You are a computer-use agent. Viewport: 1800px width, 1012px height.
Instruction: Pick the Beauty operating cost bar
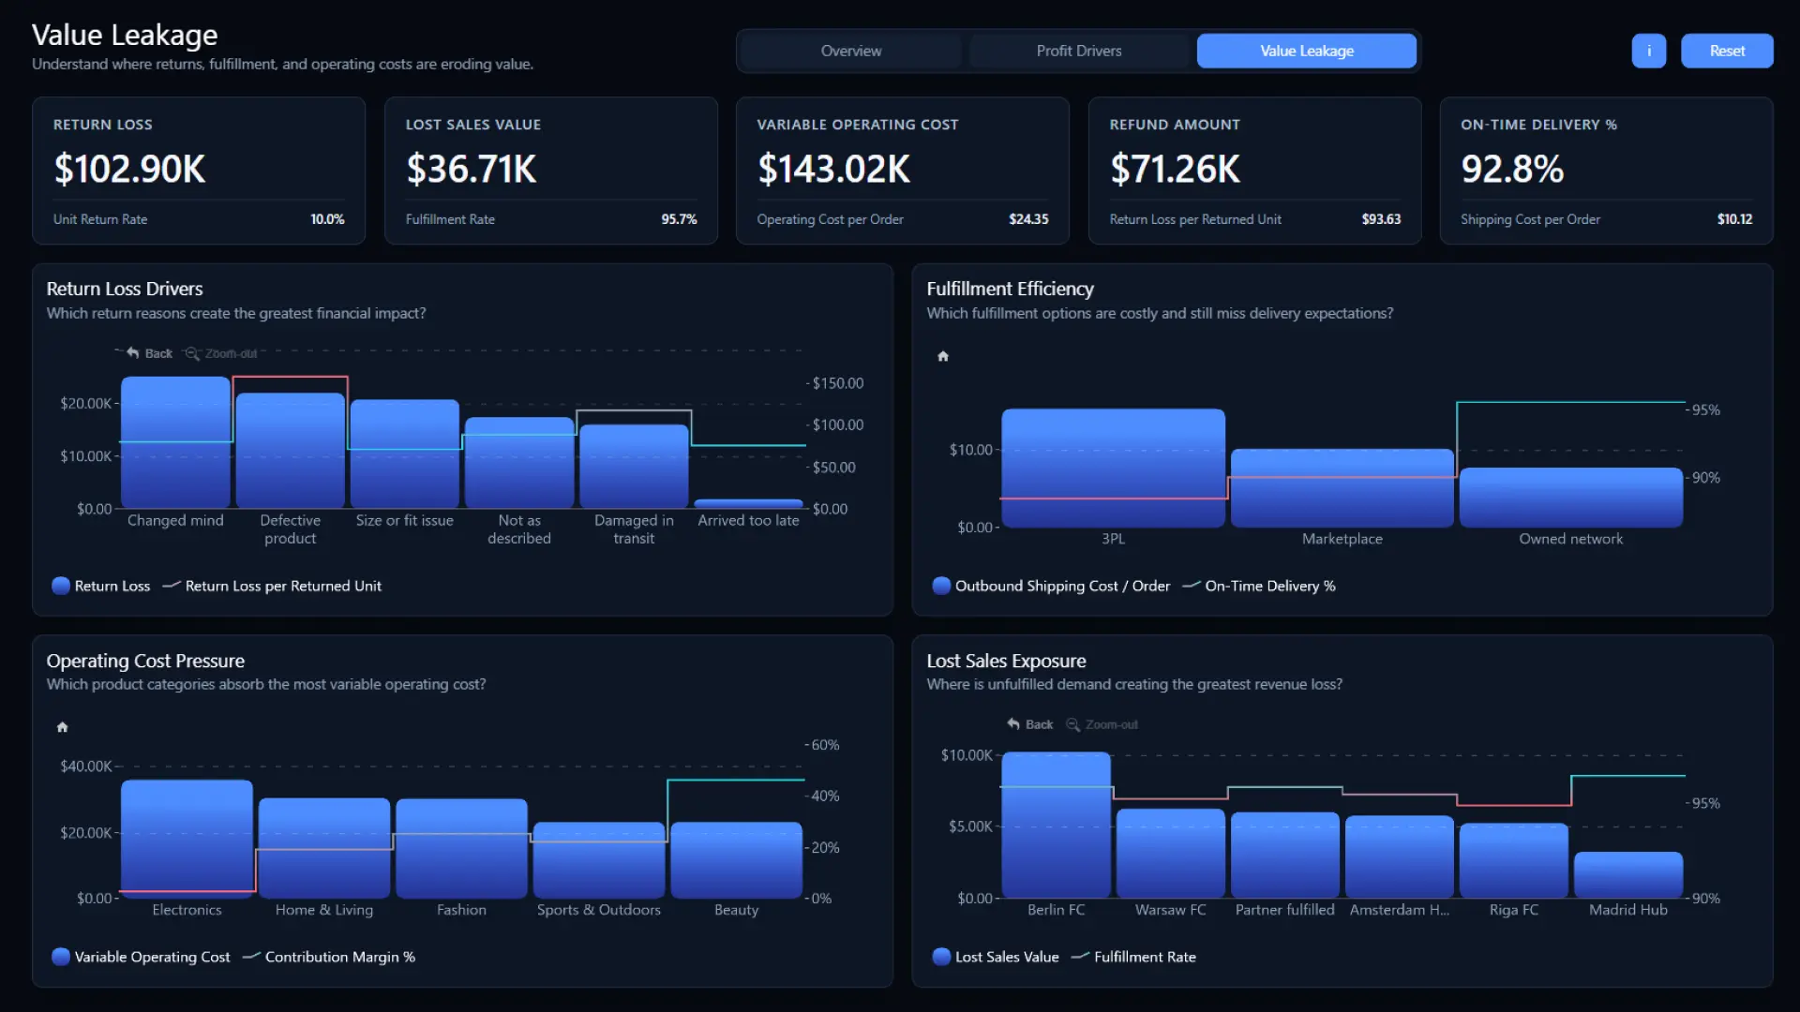736,861
